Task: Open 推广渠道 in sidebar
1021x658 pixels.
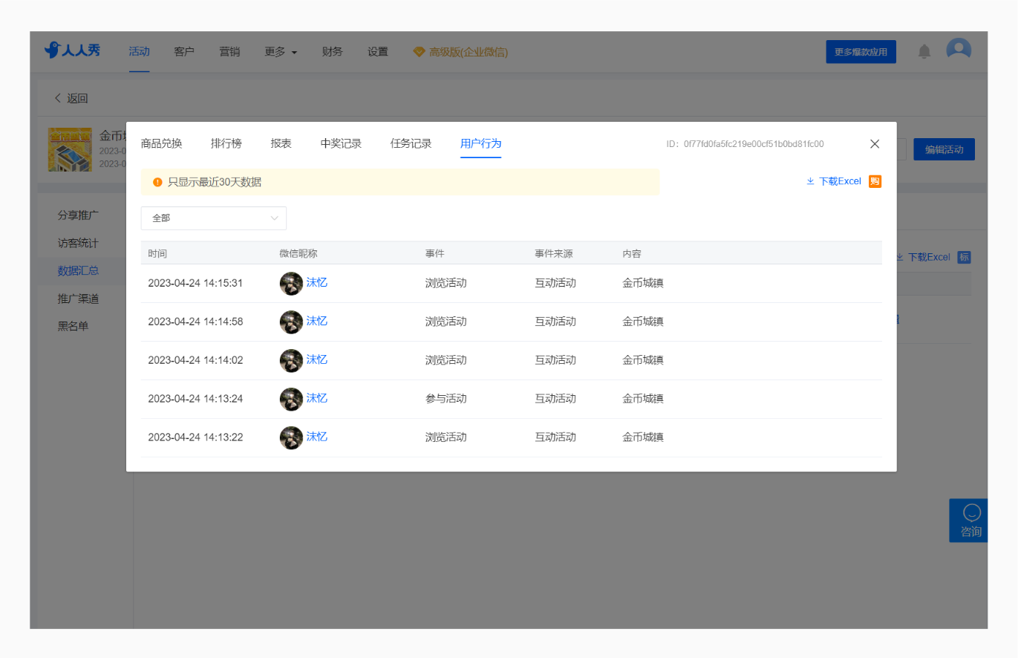Action: tap(78, 299)
